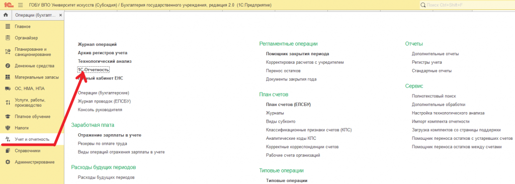This screenshot has width=515, height=184.
Task: Click the ОС, НМА, НПА truck icon
Action: (x=8, y=88)
